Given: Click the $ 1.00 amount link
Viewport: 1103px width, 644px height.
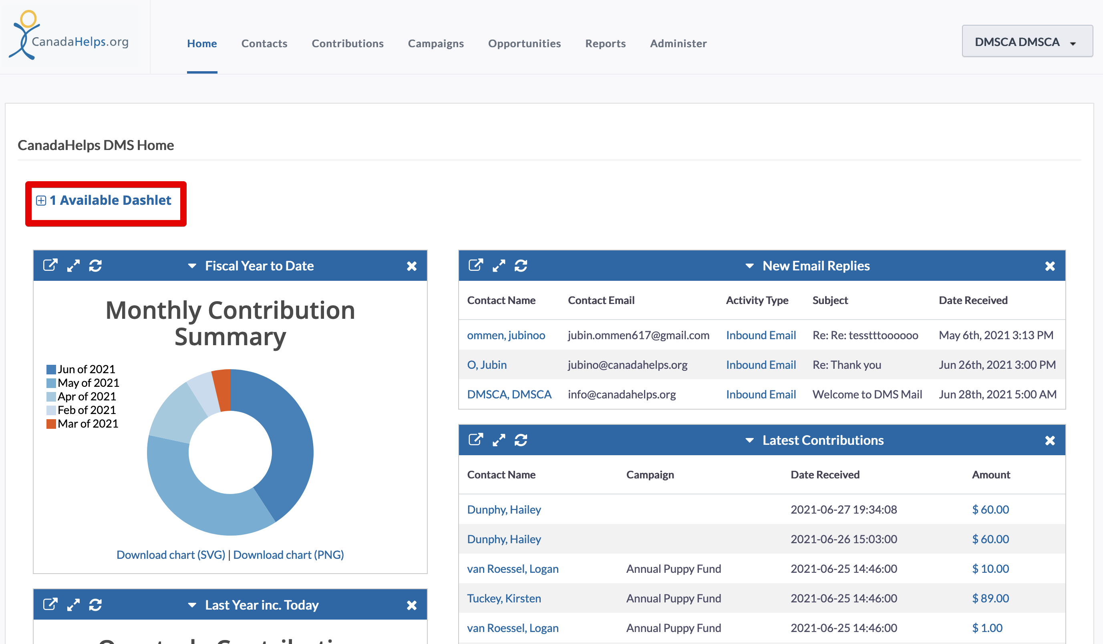Looking at the screenshot, I should 987,628.
